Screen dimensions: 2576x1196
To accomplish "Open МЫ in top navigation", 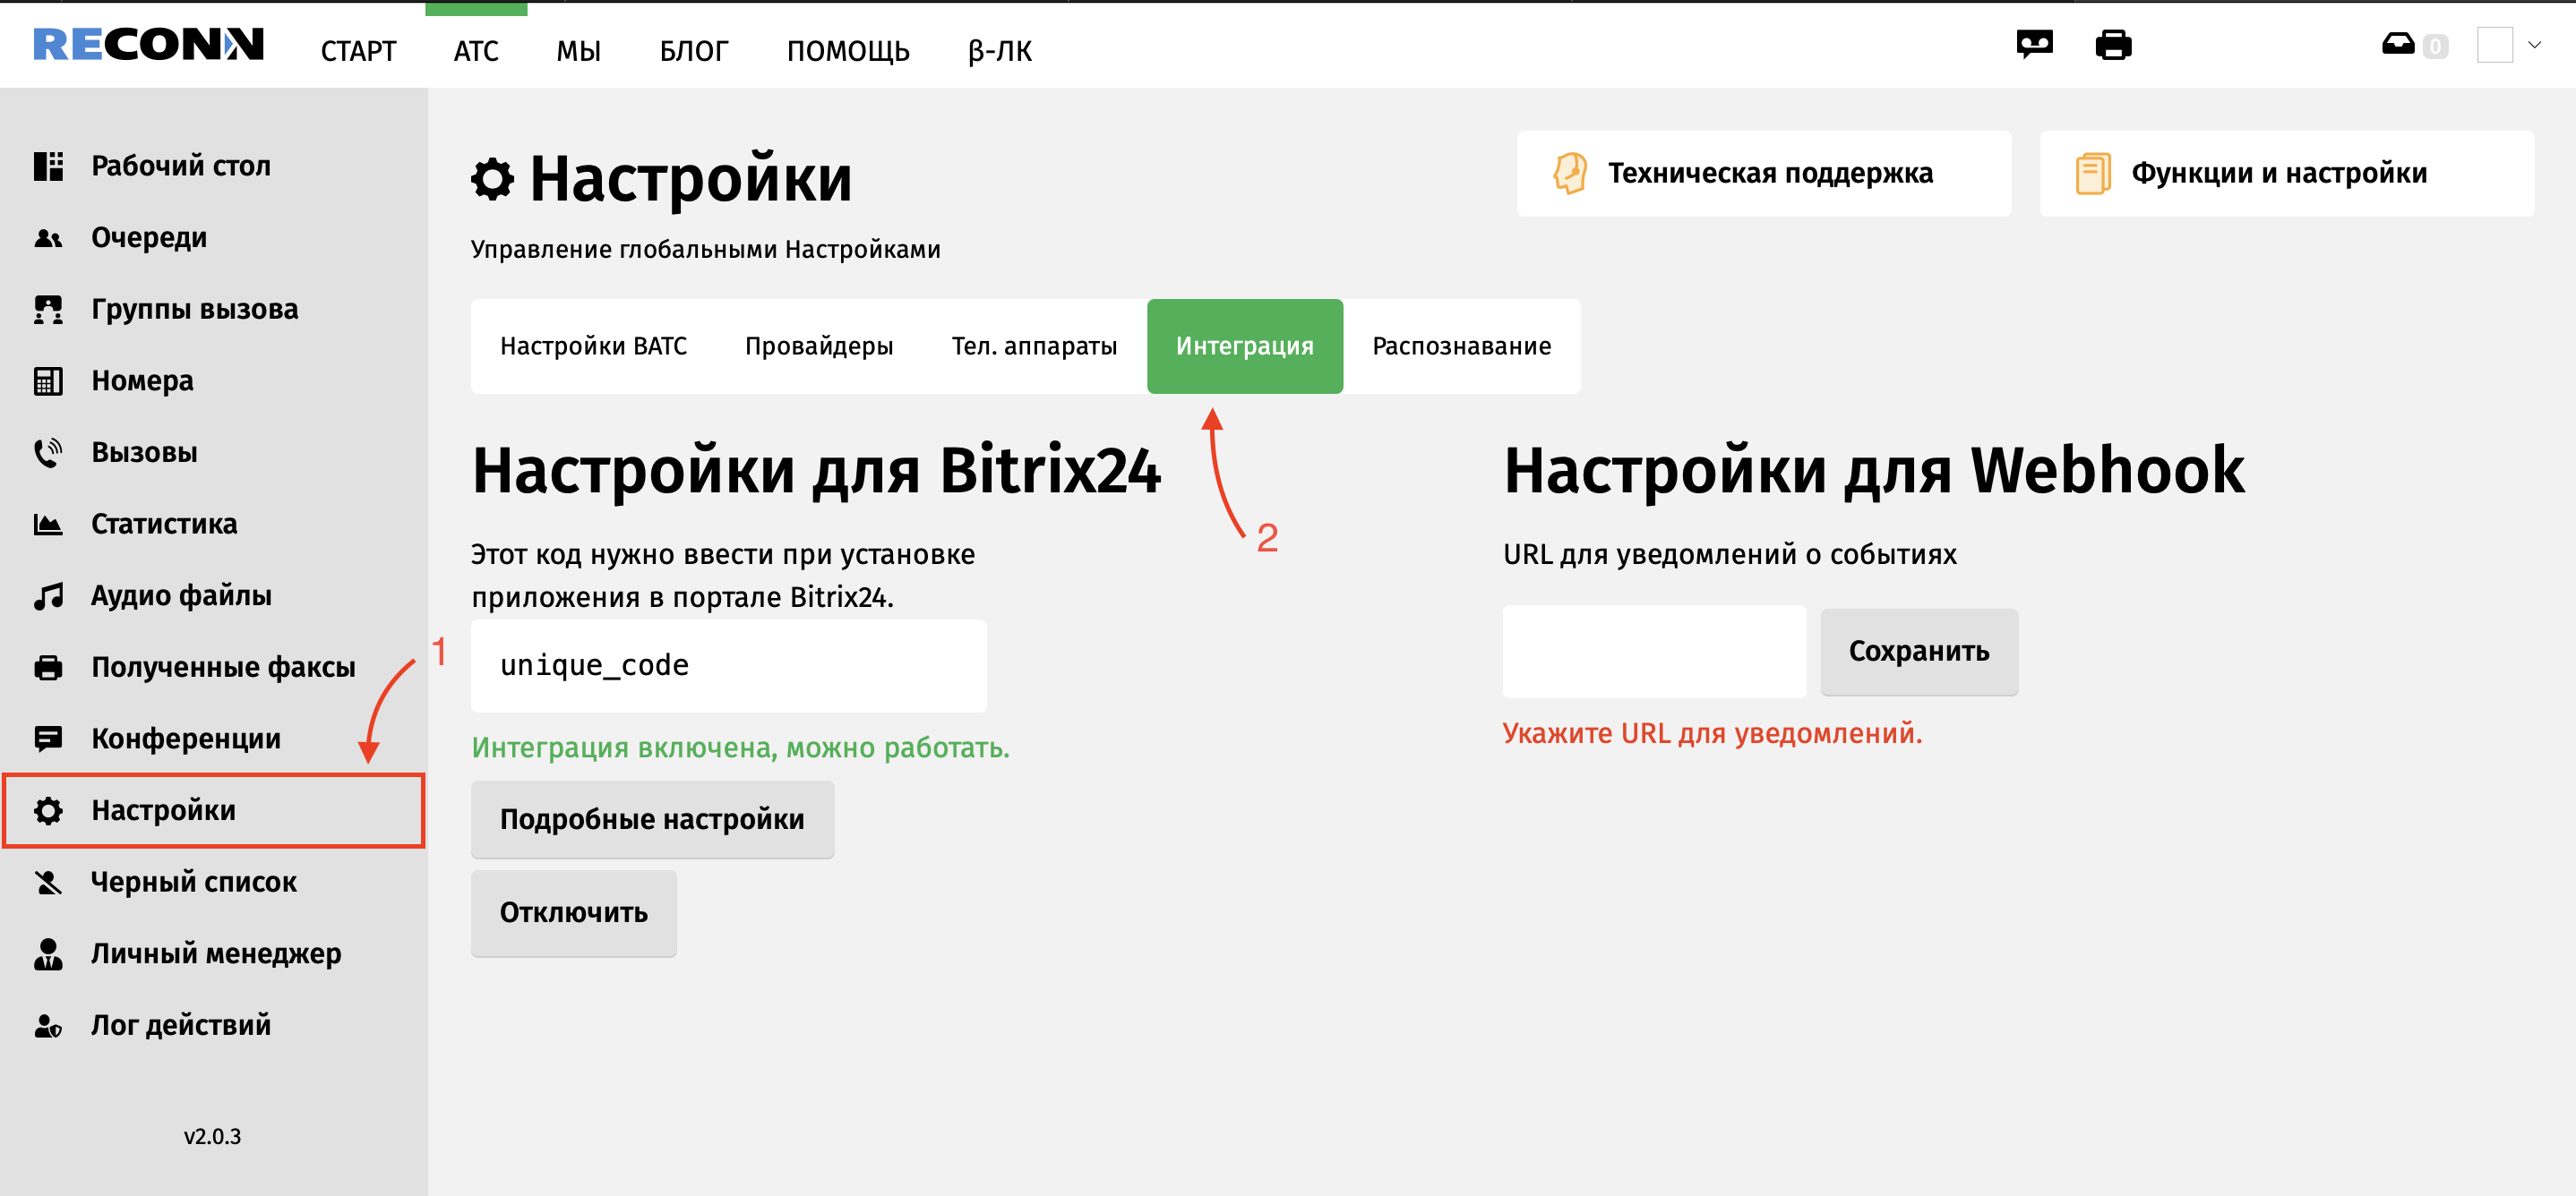I will pos(579,51).
